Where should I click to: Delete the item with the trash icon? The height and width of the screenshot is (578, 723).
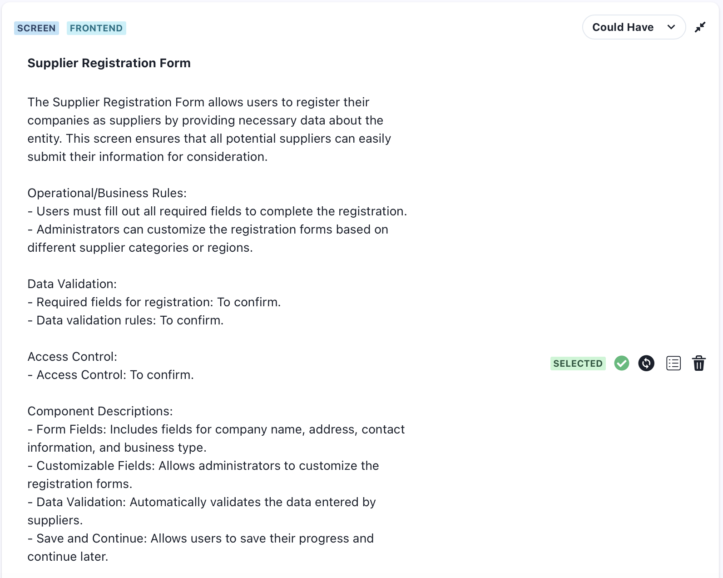698,363
